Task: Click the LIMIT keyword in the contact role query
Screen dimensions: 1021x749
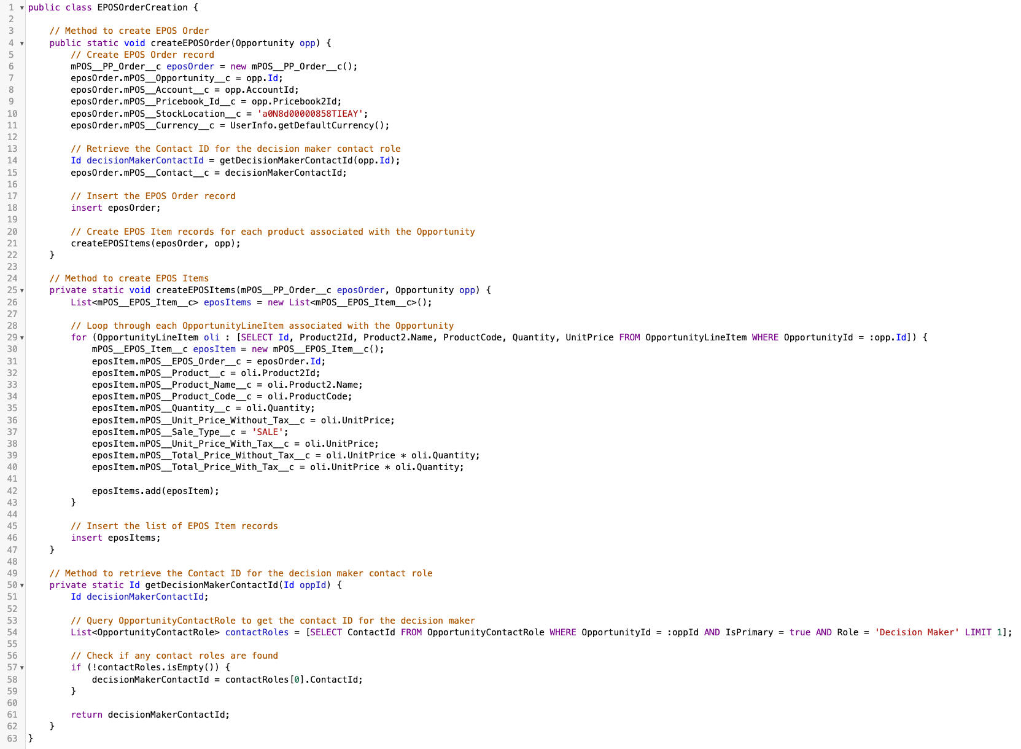Action: coord(977,632)
